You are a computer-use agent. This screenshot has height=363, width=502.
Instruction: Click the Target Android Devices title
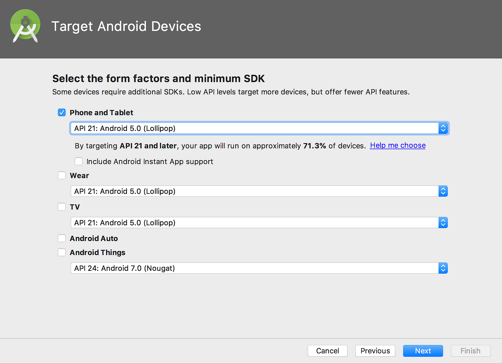point(126,27)
